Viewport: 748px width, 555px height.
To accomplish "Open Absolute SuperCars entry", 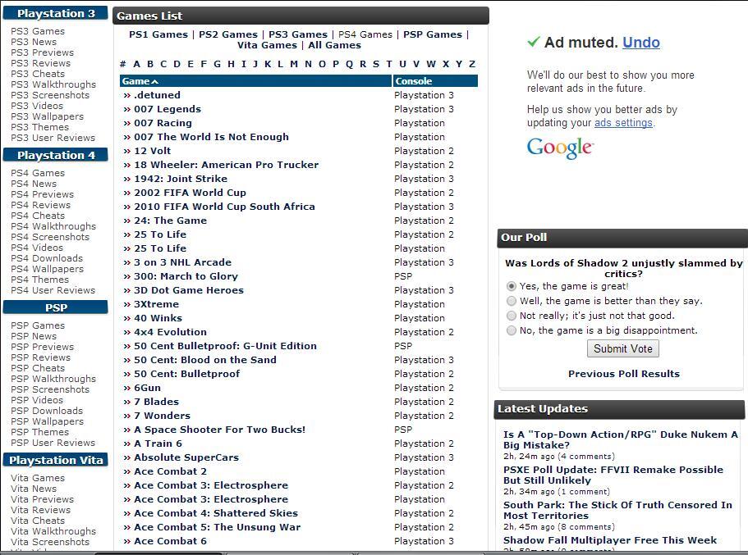I will [x=186, y=457].
